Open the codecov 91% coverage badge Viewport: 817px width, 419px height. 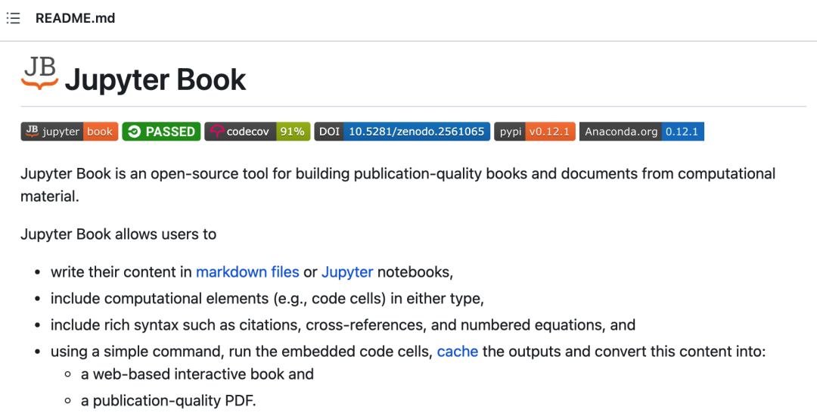tap(257, 132)
